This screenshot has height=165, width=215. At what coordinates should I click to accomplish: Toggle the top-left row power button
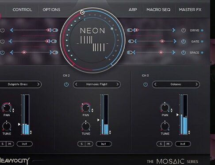click(2, 31)
